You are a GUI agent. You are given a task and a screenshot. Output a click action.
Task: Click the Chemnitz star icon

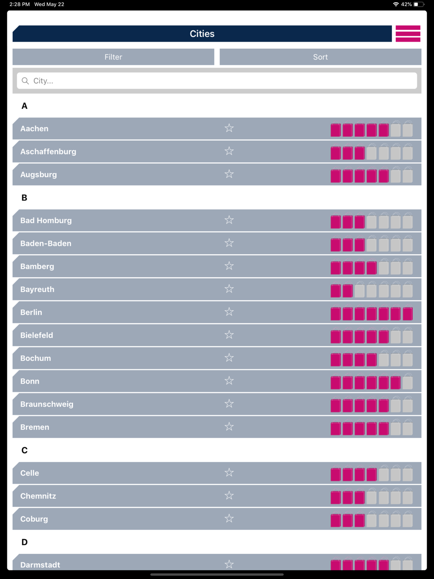point(229,495)
